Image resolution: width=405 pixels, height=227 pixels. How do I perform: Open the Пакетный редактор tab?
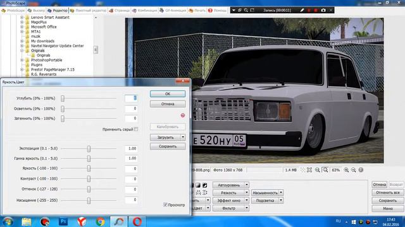pos(88,11)
